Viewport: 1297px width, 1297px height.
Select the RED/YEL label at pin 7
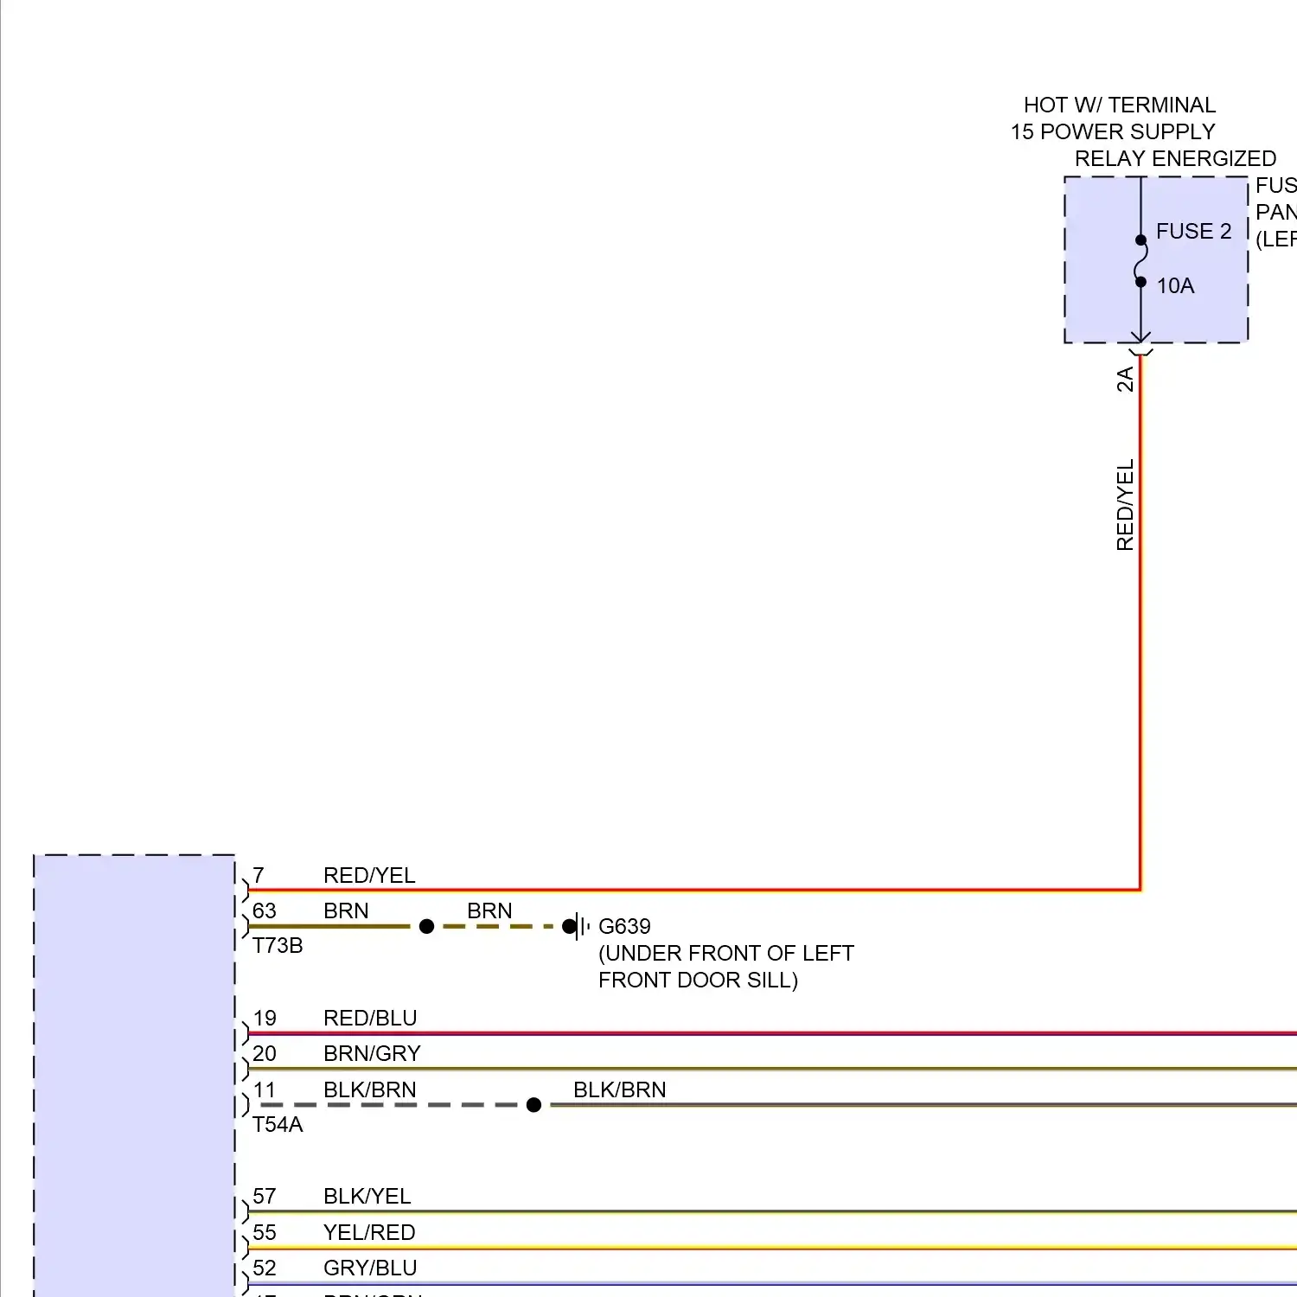[369, 876]
